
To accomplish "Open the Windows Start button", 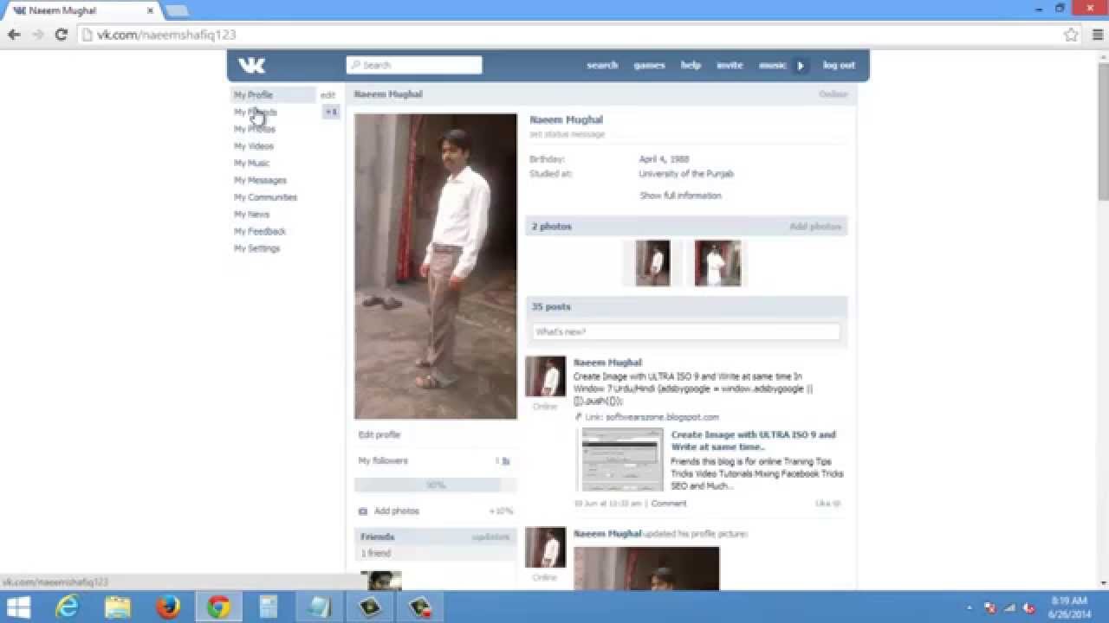I will [x=19, y=607].
